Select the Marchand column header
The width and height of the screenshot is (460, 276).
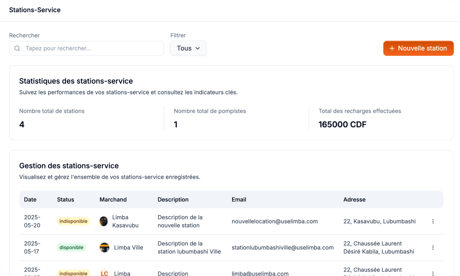click(113, 200)
